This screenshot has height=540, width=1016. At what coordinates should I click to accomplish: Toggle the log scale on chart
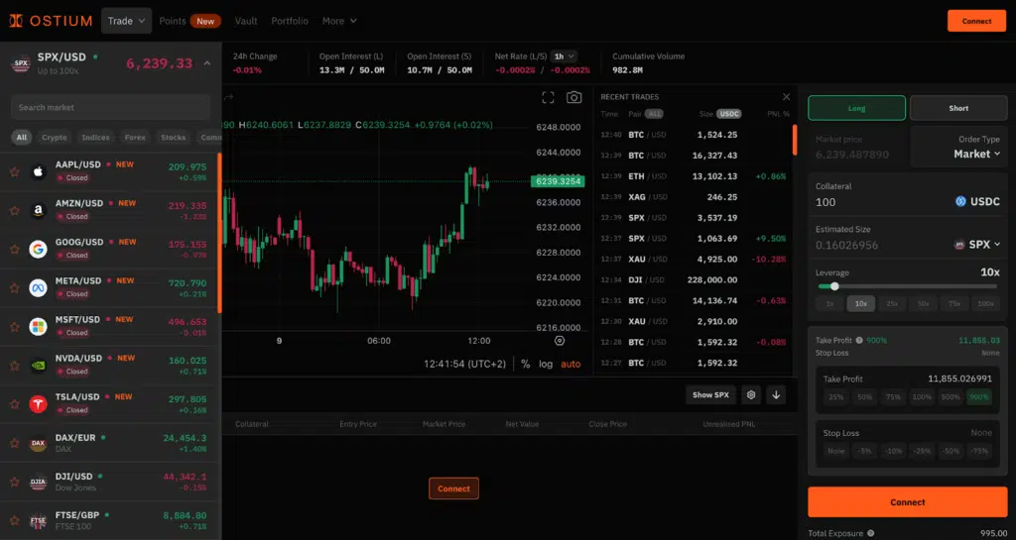(546, 364)
